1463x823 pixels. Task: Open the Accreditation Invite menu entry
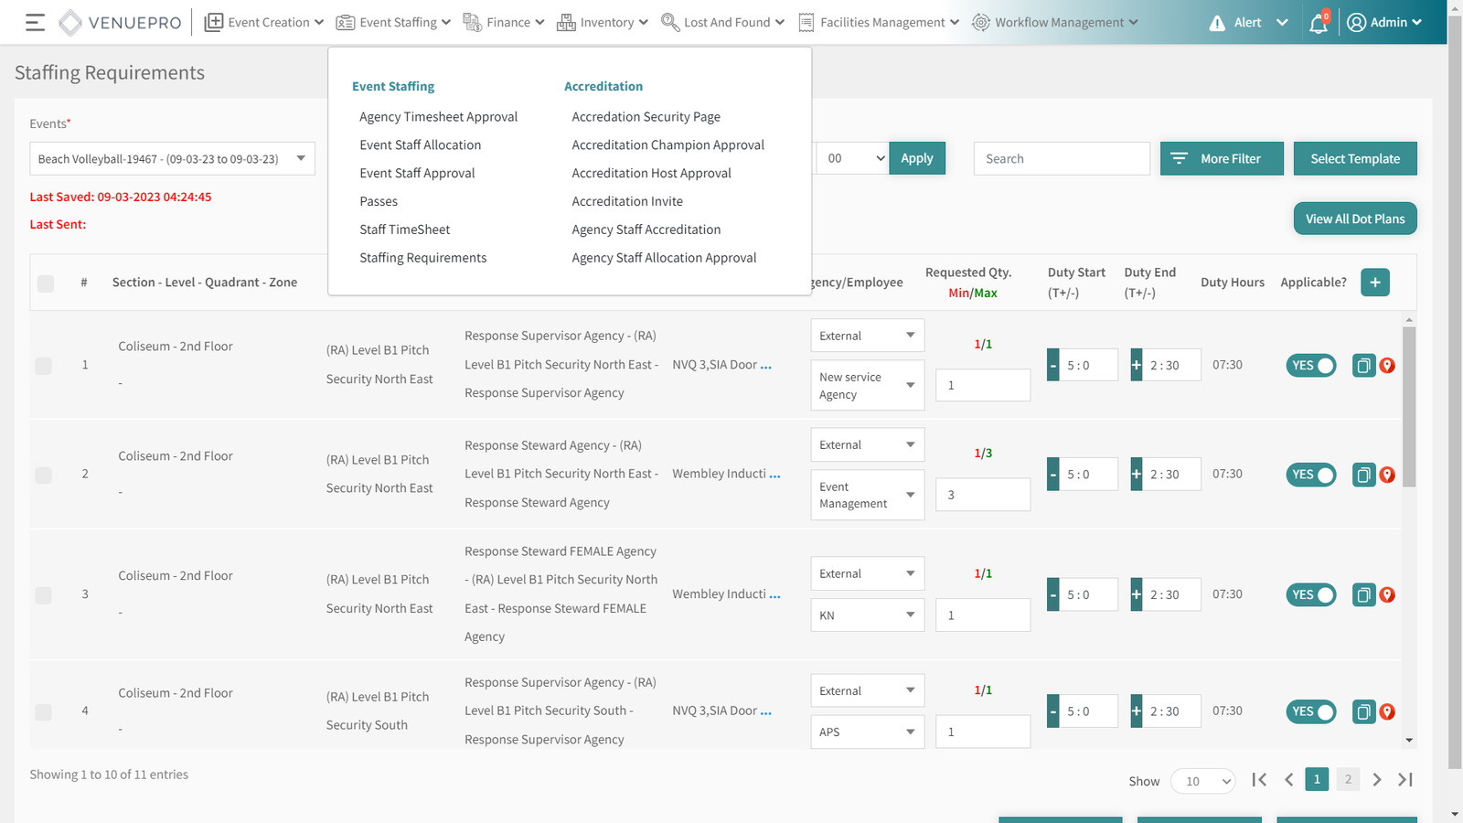click(x=627, y=201)
